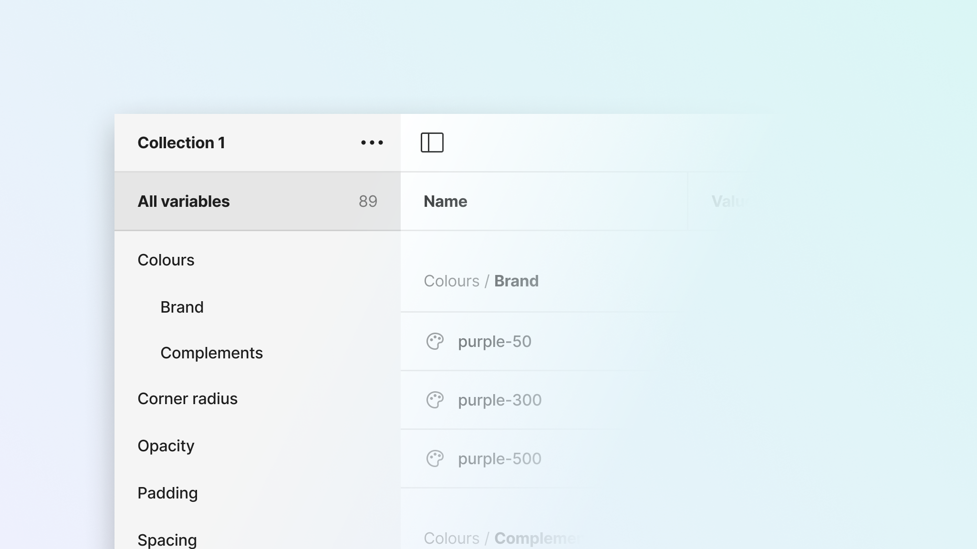The width and height of the screenshot is (977, 549).
Task: Click the Name column header
Action: point(446,201)
